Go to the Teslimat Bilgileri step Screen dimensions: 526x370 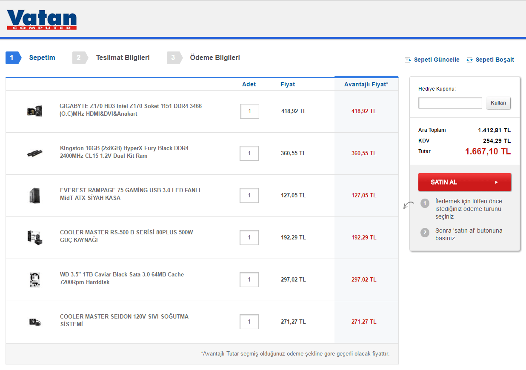click(123, 58)
